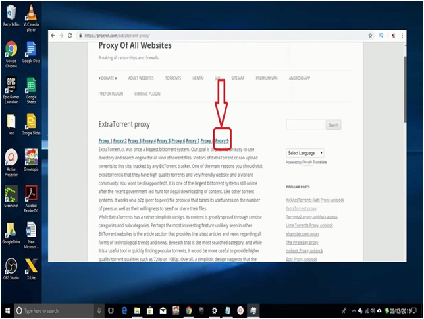The width and height of the screenshot is (424, 319).
Task: Open CHROME PLUGIN menu item
Action: point(147,94)
